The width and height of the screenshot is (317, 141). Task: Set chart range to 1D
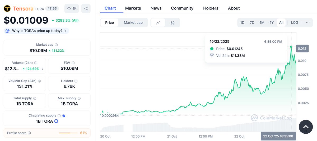point(242,23)
